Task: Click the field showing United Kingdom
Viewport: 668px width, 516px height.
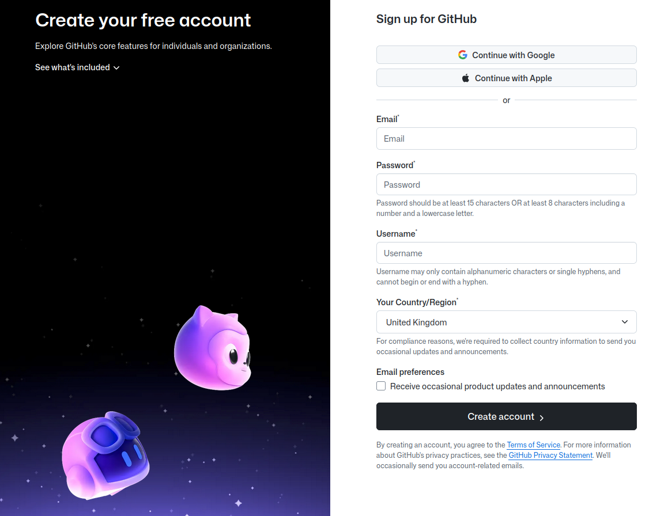Action: (506, 322)
